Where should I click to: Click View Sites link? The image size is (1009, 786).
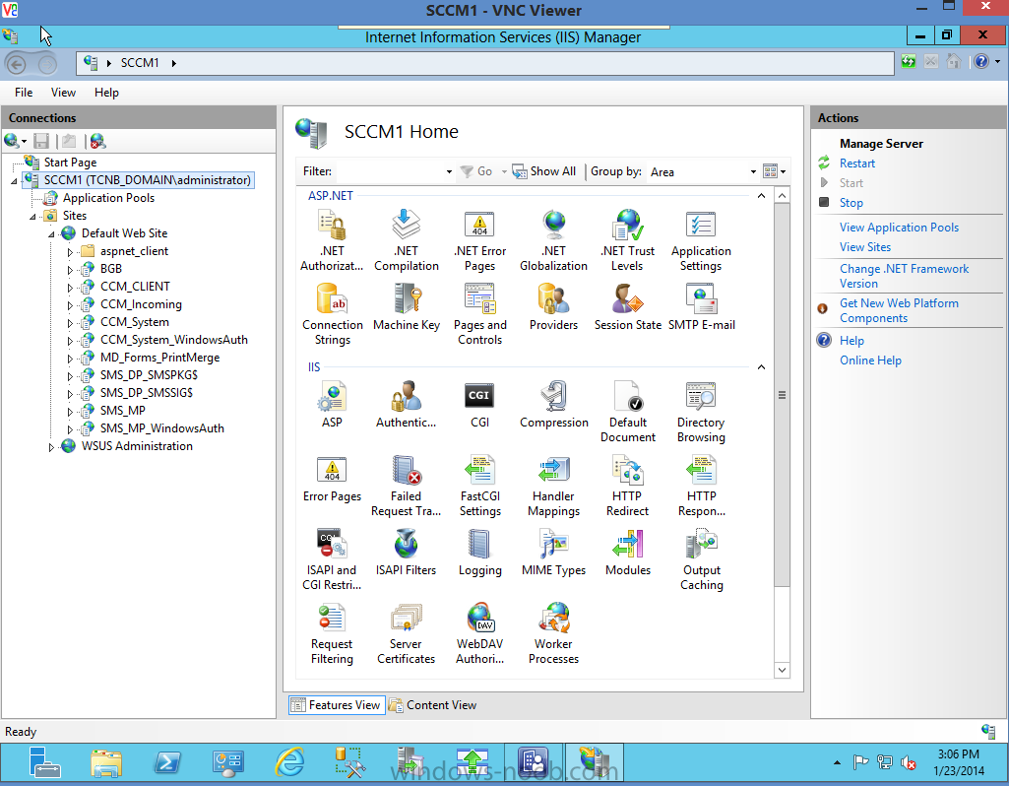coord(865,247)
